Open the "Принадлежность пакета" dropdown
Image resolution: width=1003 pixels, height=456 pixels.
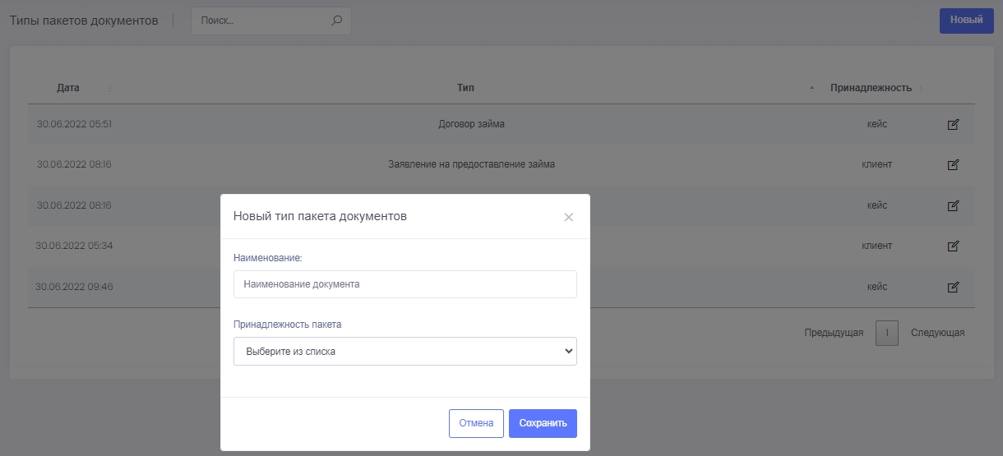pyautogui.click(x=404, y=352)
